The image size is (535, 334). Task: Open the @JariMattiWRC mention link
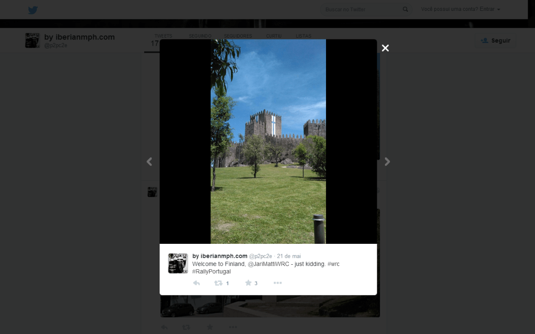click(x=268, y=264)
